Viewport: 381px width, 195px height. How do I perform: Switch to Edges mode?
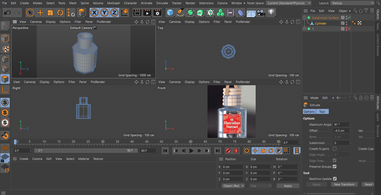click(5, 69)
